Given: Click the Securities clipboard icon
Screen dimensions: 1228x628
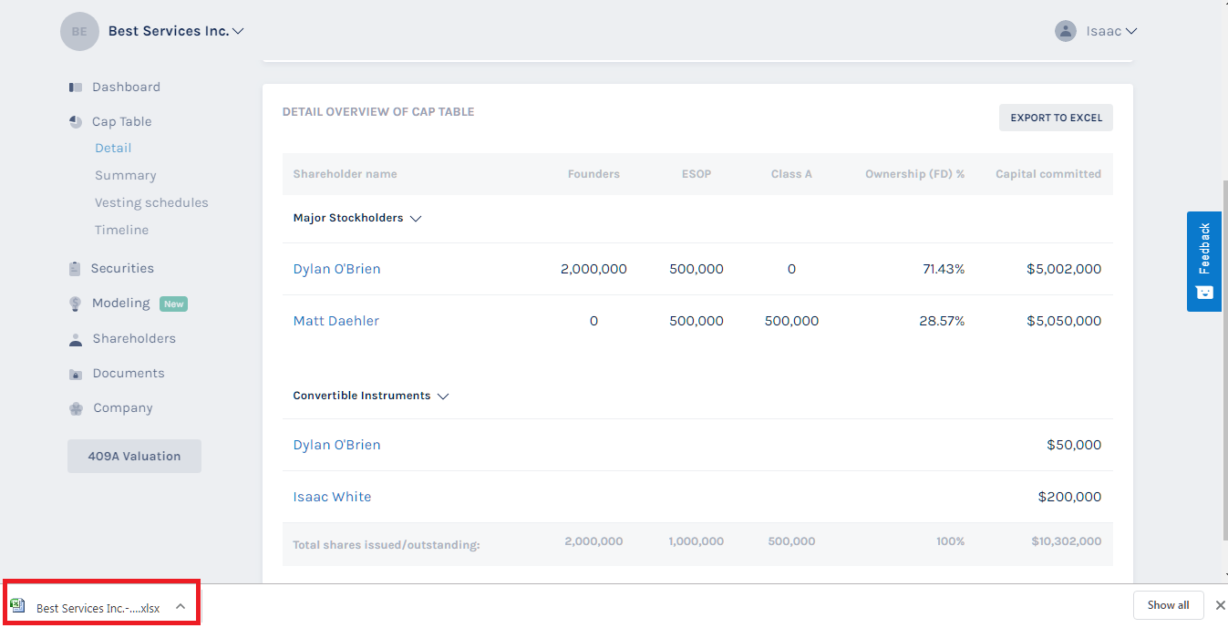Looking at the screenshot, I should point(76,269).
